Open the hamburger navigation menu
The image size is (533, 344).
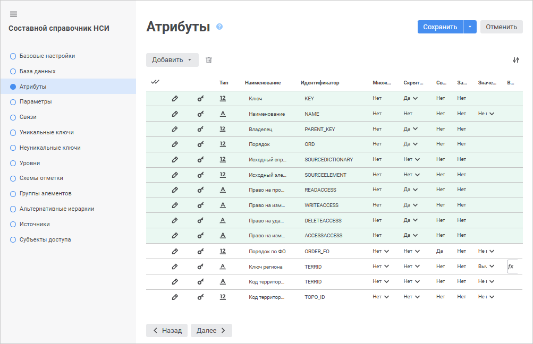(14, 14)
